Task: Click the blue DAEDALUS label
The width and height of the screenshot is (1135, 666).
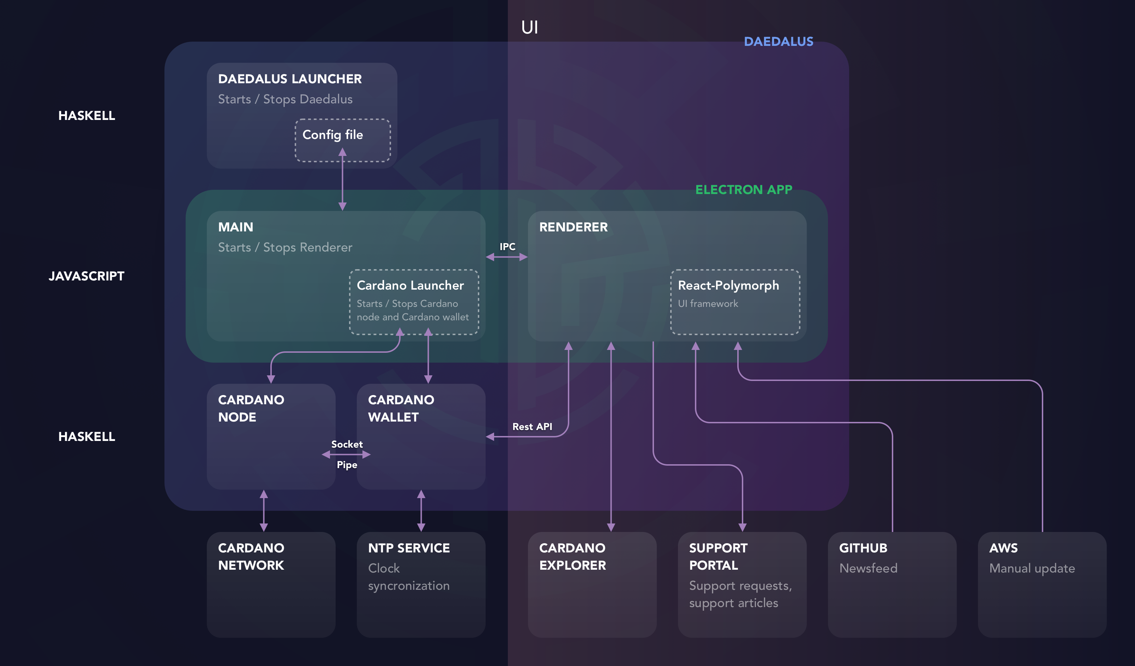Action: [778, 41]
